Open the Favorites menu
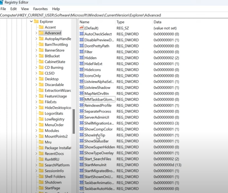Image resolution: width=228 pixels, height=193 pixels. click(x=40, y=9)
